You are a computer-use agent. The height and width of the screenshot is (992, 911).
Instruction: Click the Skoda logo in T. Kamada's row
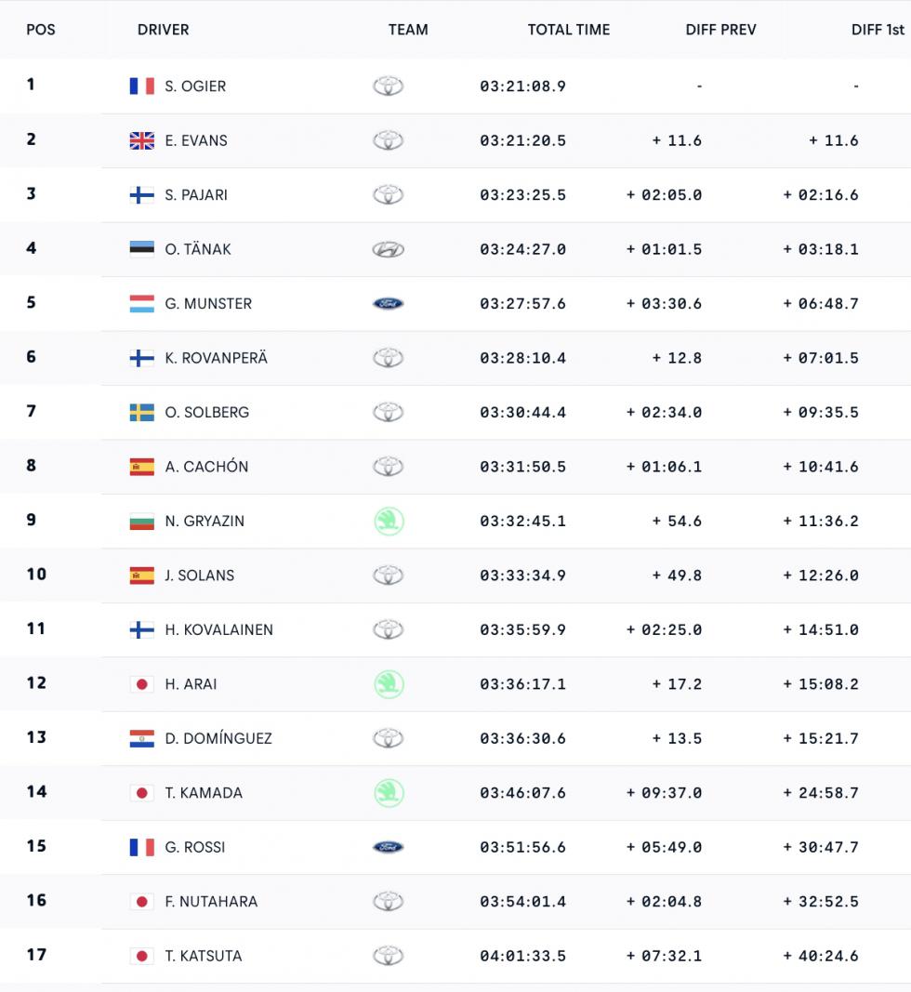coord(388,793)
